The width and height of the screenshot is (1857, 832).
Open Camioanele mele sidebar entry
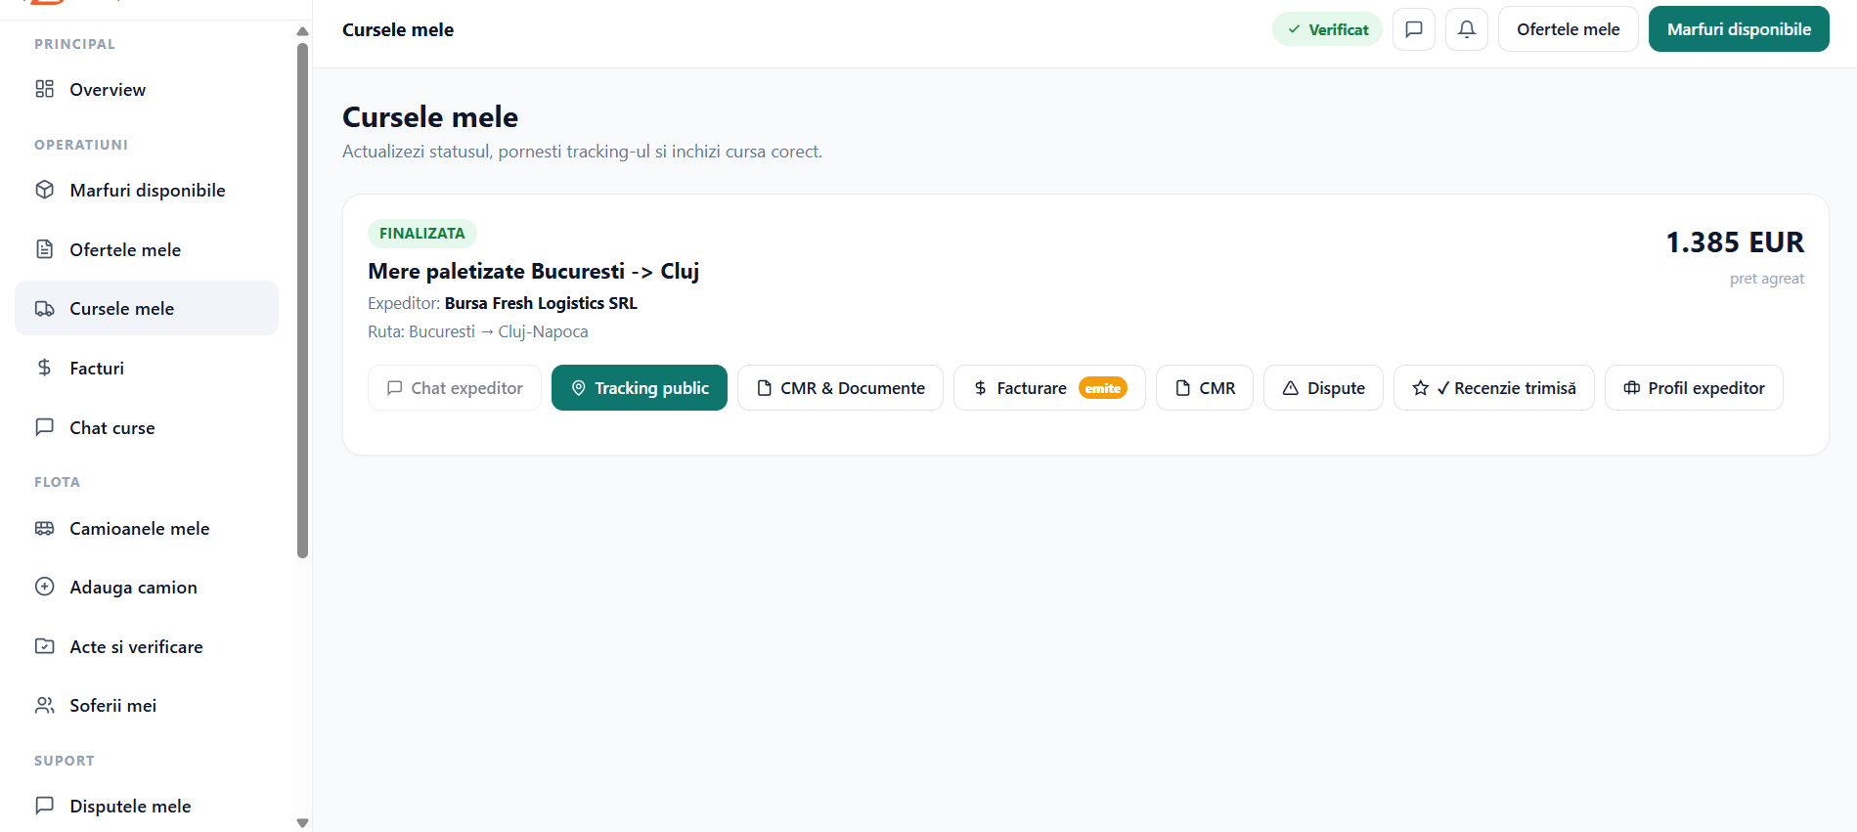pyautogui.click(x=147, y=528)
